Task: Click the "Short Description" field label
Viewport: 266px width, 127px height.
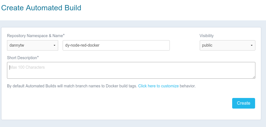Action: [x=22, y=58]
